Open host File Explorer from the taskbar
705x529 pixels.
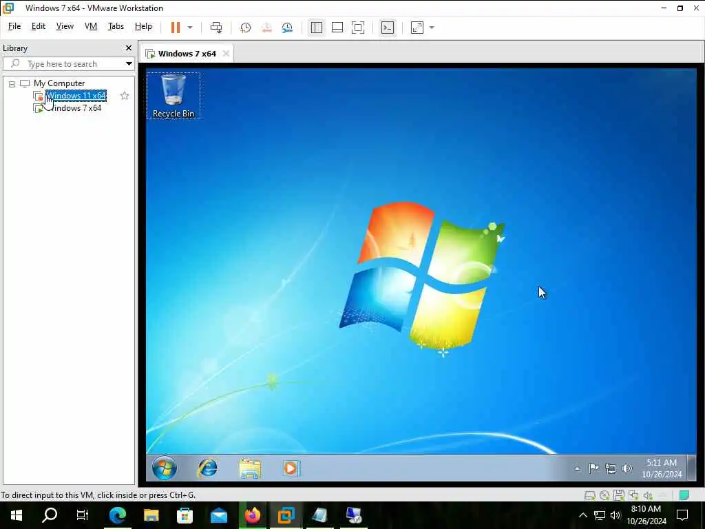151,515
